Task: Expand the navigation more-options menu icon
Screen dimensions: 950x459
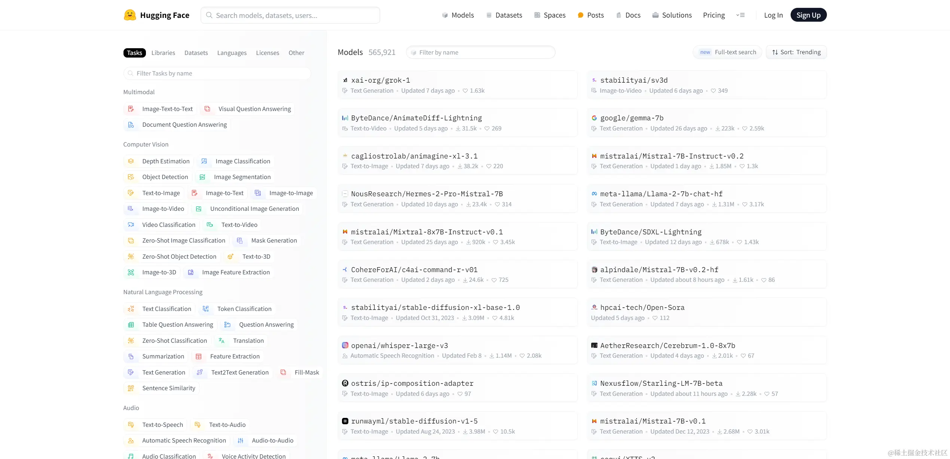Action: coord(740,15)
